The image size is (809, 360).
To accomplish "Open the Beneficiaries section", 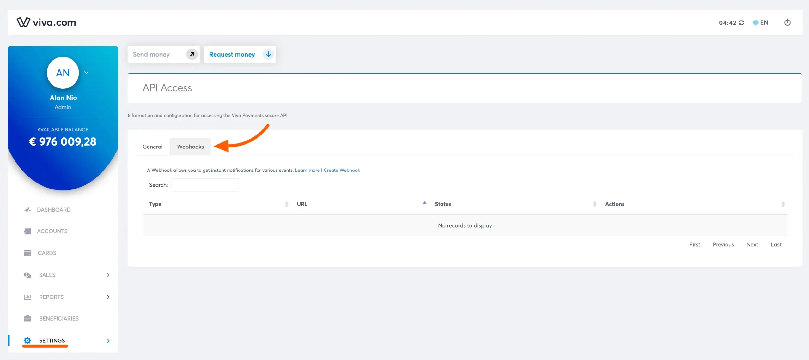I will [59, 318].
